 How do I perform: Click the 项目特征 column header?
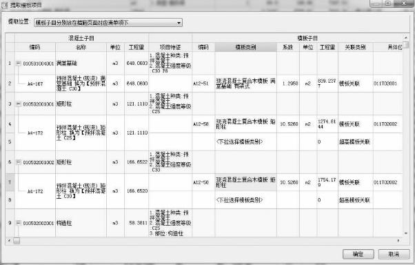click(x=170, y=47)
